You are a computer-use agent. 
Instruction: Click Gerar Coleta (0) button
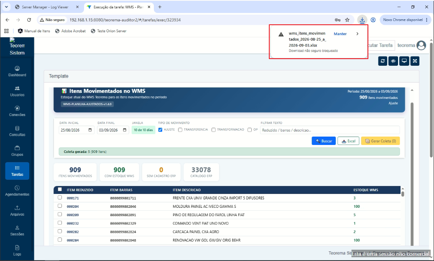coord(380,141)
